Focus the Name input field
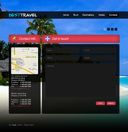 [x=62, y=50]
